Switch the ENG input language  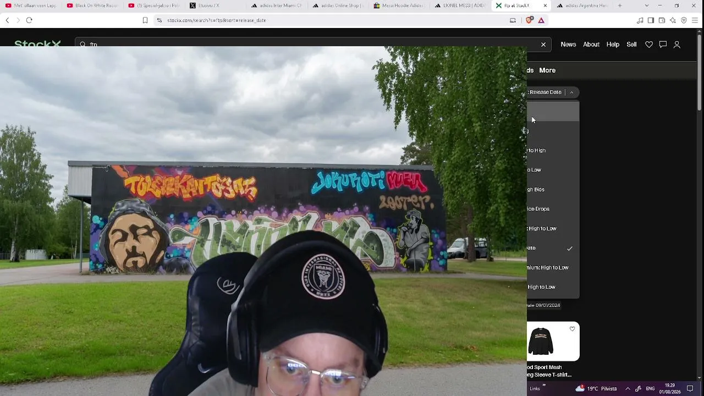(650, 389)
